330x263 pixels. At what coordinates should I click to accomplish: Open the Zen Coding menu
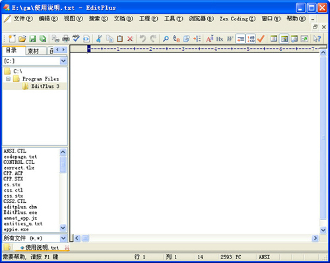click(238, 19)
